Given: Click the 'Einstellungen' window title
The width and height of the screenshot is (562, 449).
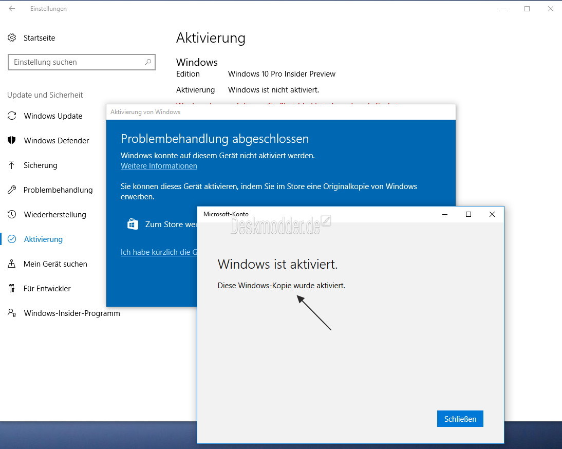Looking at the screenshot, I should click(48, 9).
